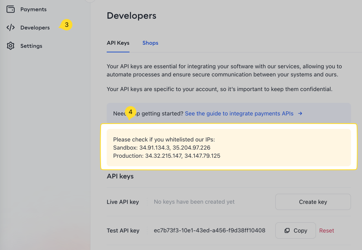Viewport: 362px width, 250px height.
Task: Click the Production IP addresses line
Action: coord(167,156)
